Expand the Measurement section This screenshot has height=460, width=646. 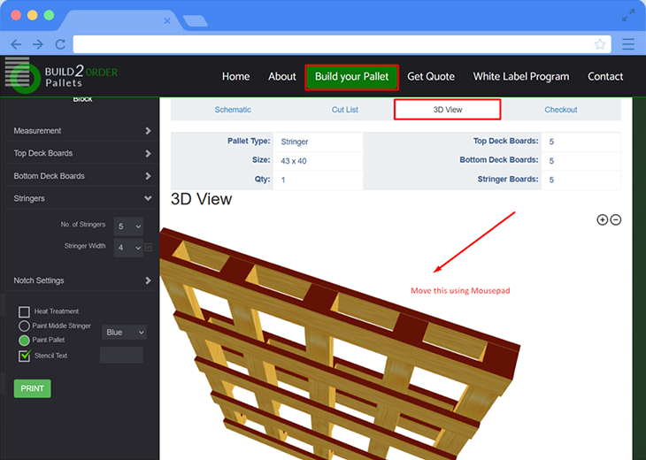(x=82, y=131)
